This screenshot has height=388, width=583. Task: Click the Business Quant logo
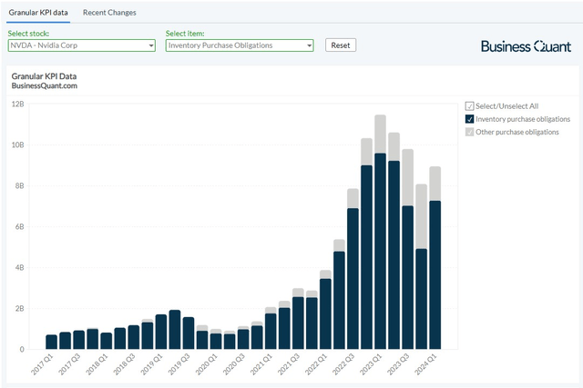pyautogui.click(x=525, y=45)
